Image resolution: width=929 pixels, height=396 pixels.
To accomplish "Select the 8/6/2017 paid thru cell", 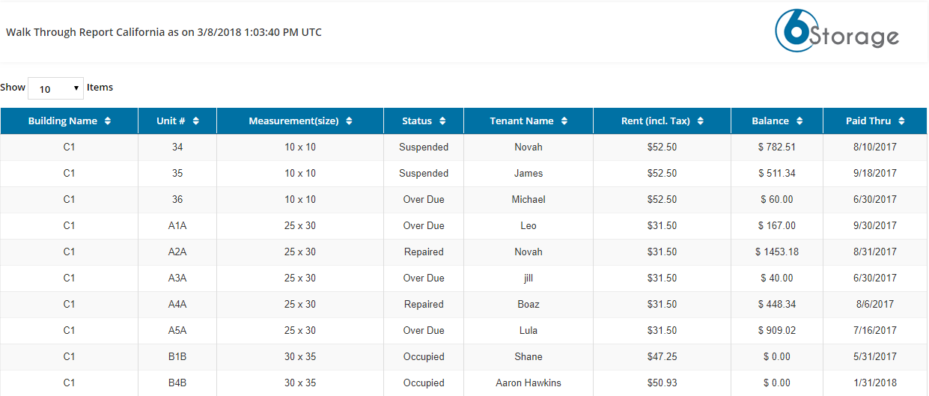I will tap(875, 305).
